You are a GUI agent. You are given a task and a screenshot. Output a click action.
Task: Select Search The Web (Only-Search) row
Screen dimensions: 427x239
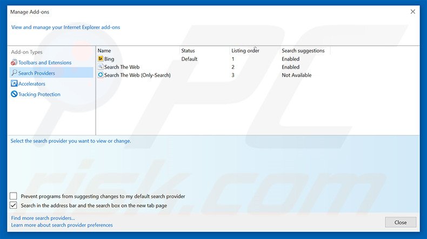213,75
